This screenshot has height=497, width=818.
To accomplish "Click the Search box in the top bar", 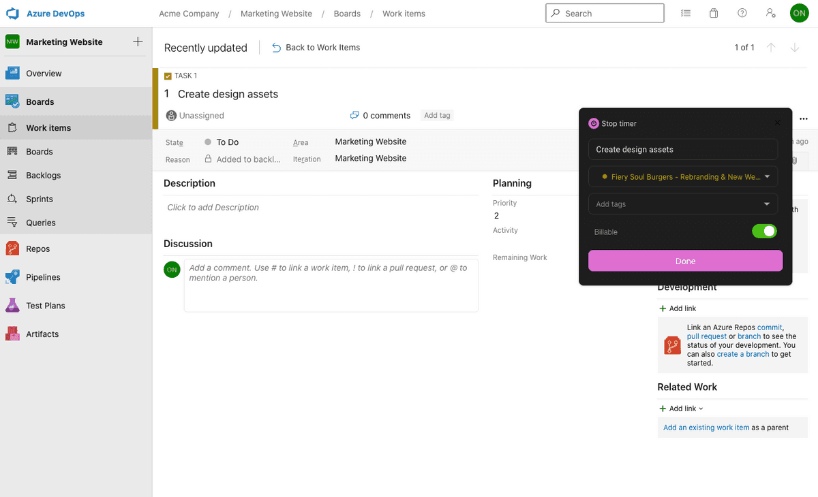I will tap(604, 13).
